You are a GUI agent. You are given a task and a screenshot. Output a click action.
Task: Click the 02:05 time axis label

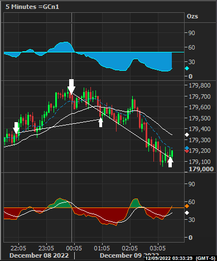(130, 248)
